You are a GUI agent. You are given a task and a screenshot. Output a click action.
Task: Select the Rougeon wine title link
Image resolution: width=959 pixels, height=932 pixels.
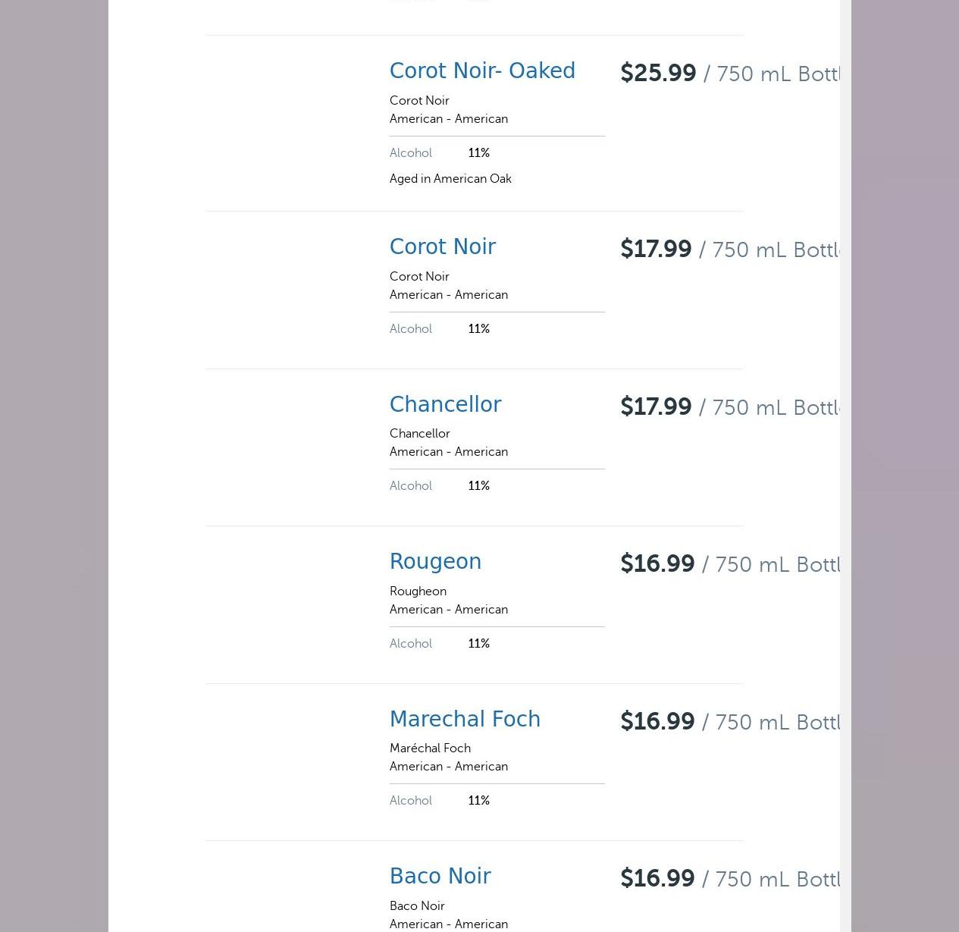tap(435, 562)
